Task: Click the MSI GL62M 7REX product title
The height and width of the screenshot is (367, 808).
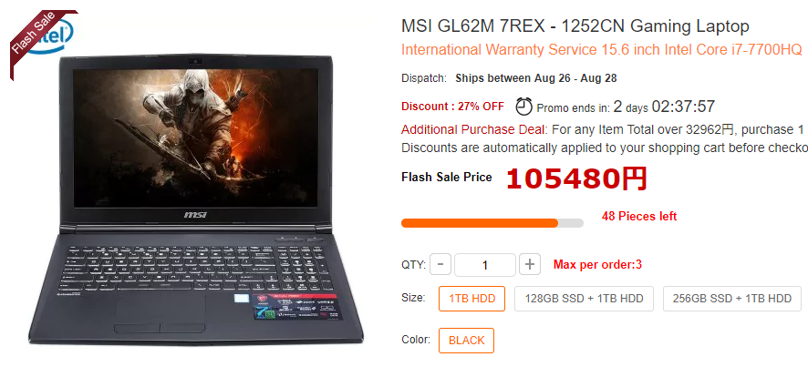Action: 575,25
